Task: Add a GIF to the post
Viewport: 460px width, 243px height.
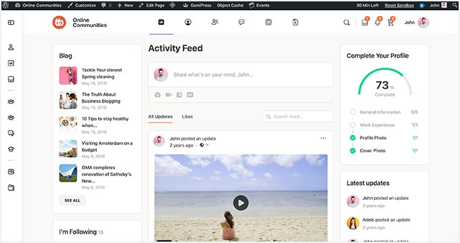Action: [190, 95]
